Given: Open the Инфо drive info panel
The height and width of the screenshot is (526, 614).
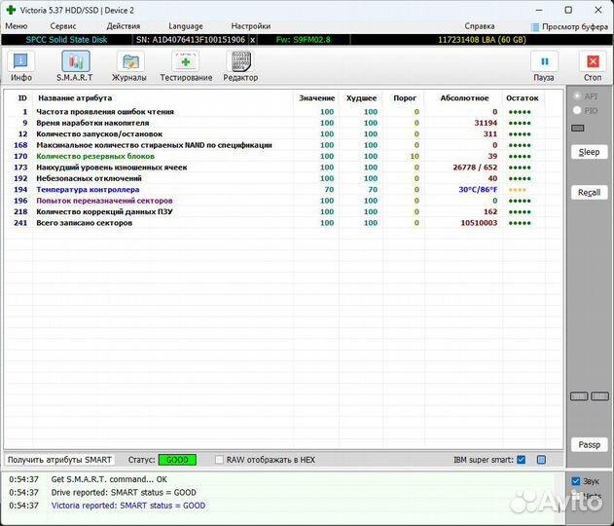Looking at the screenshot, I should (x=20, y=65).
